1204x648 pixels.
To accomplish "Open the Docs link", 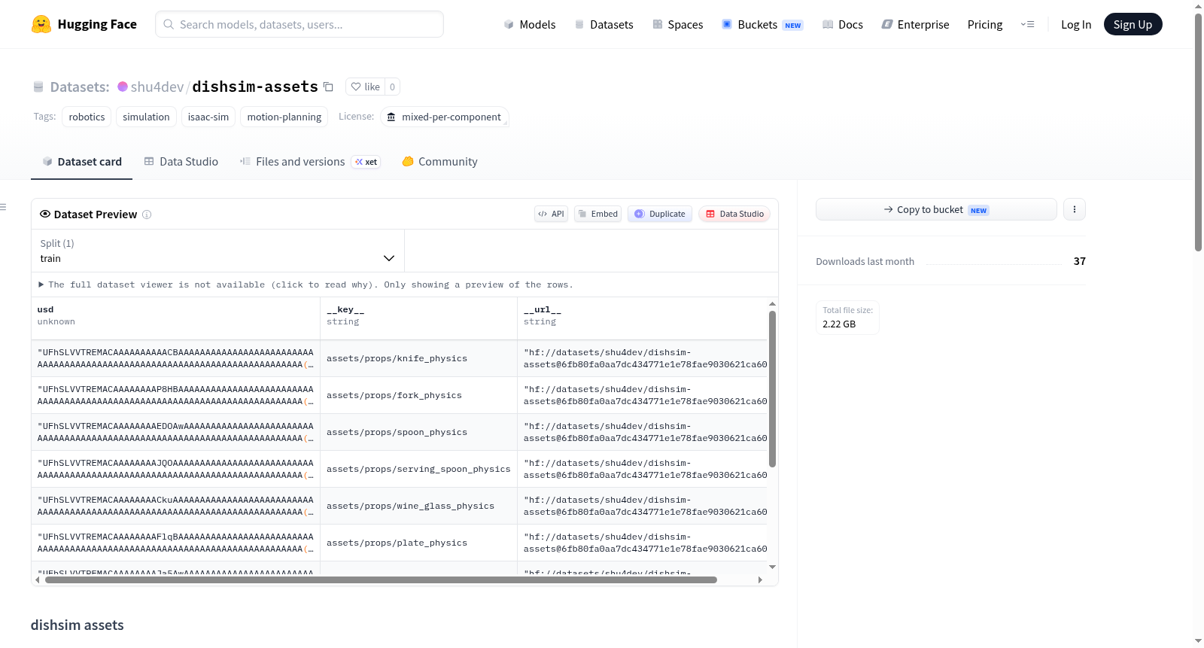I will point(843,24).
